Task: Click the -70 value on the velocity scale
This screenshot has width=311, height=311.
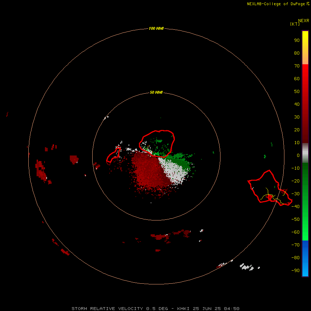Action: (295, 245)
